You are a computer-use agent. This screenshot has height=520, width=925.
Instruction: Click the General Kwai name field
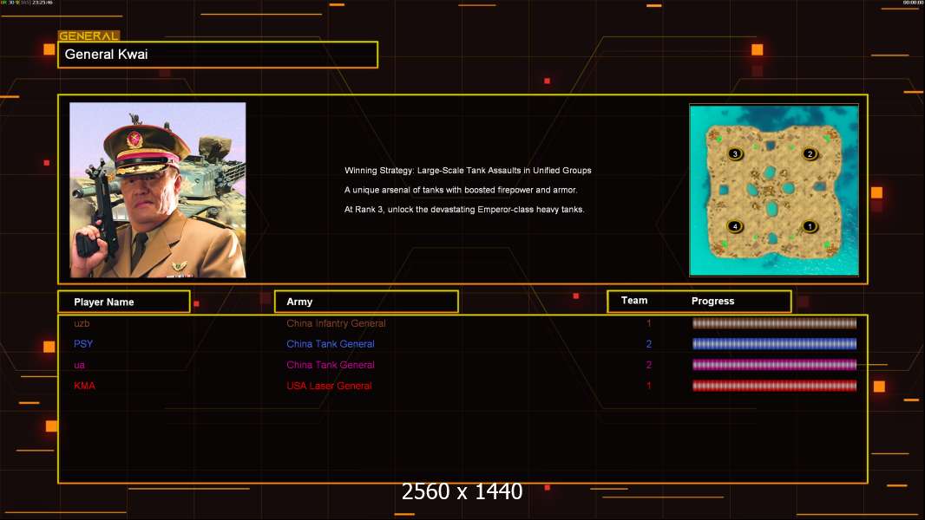(x=218, y=55)
